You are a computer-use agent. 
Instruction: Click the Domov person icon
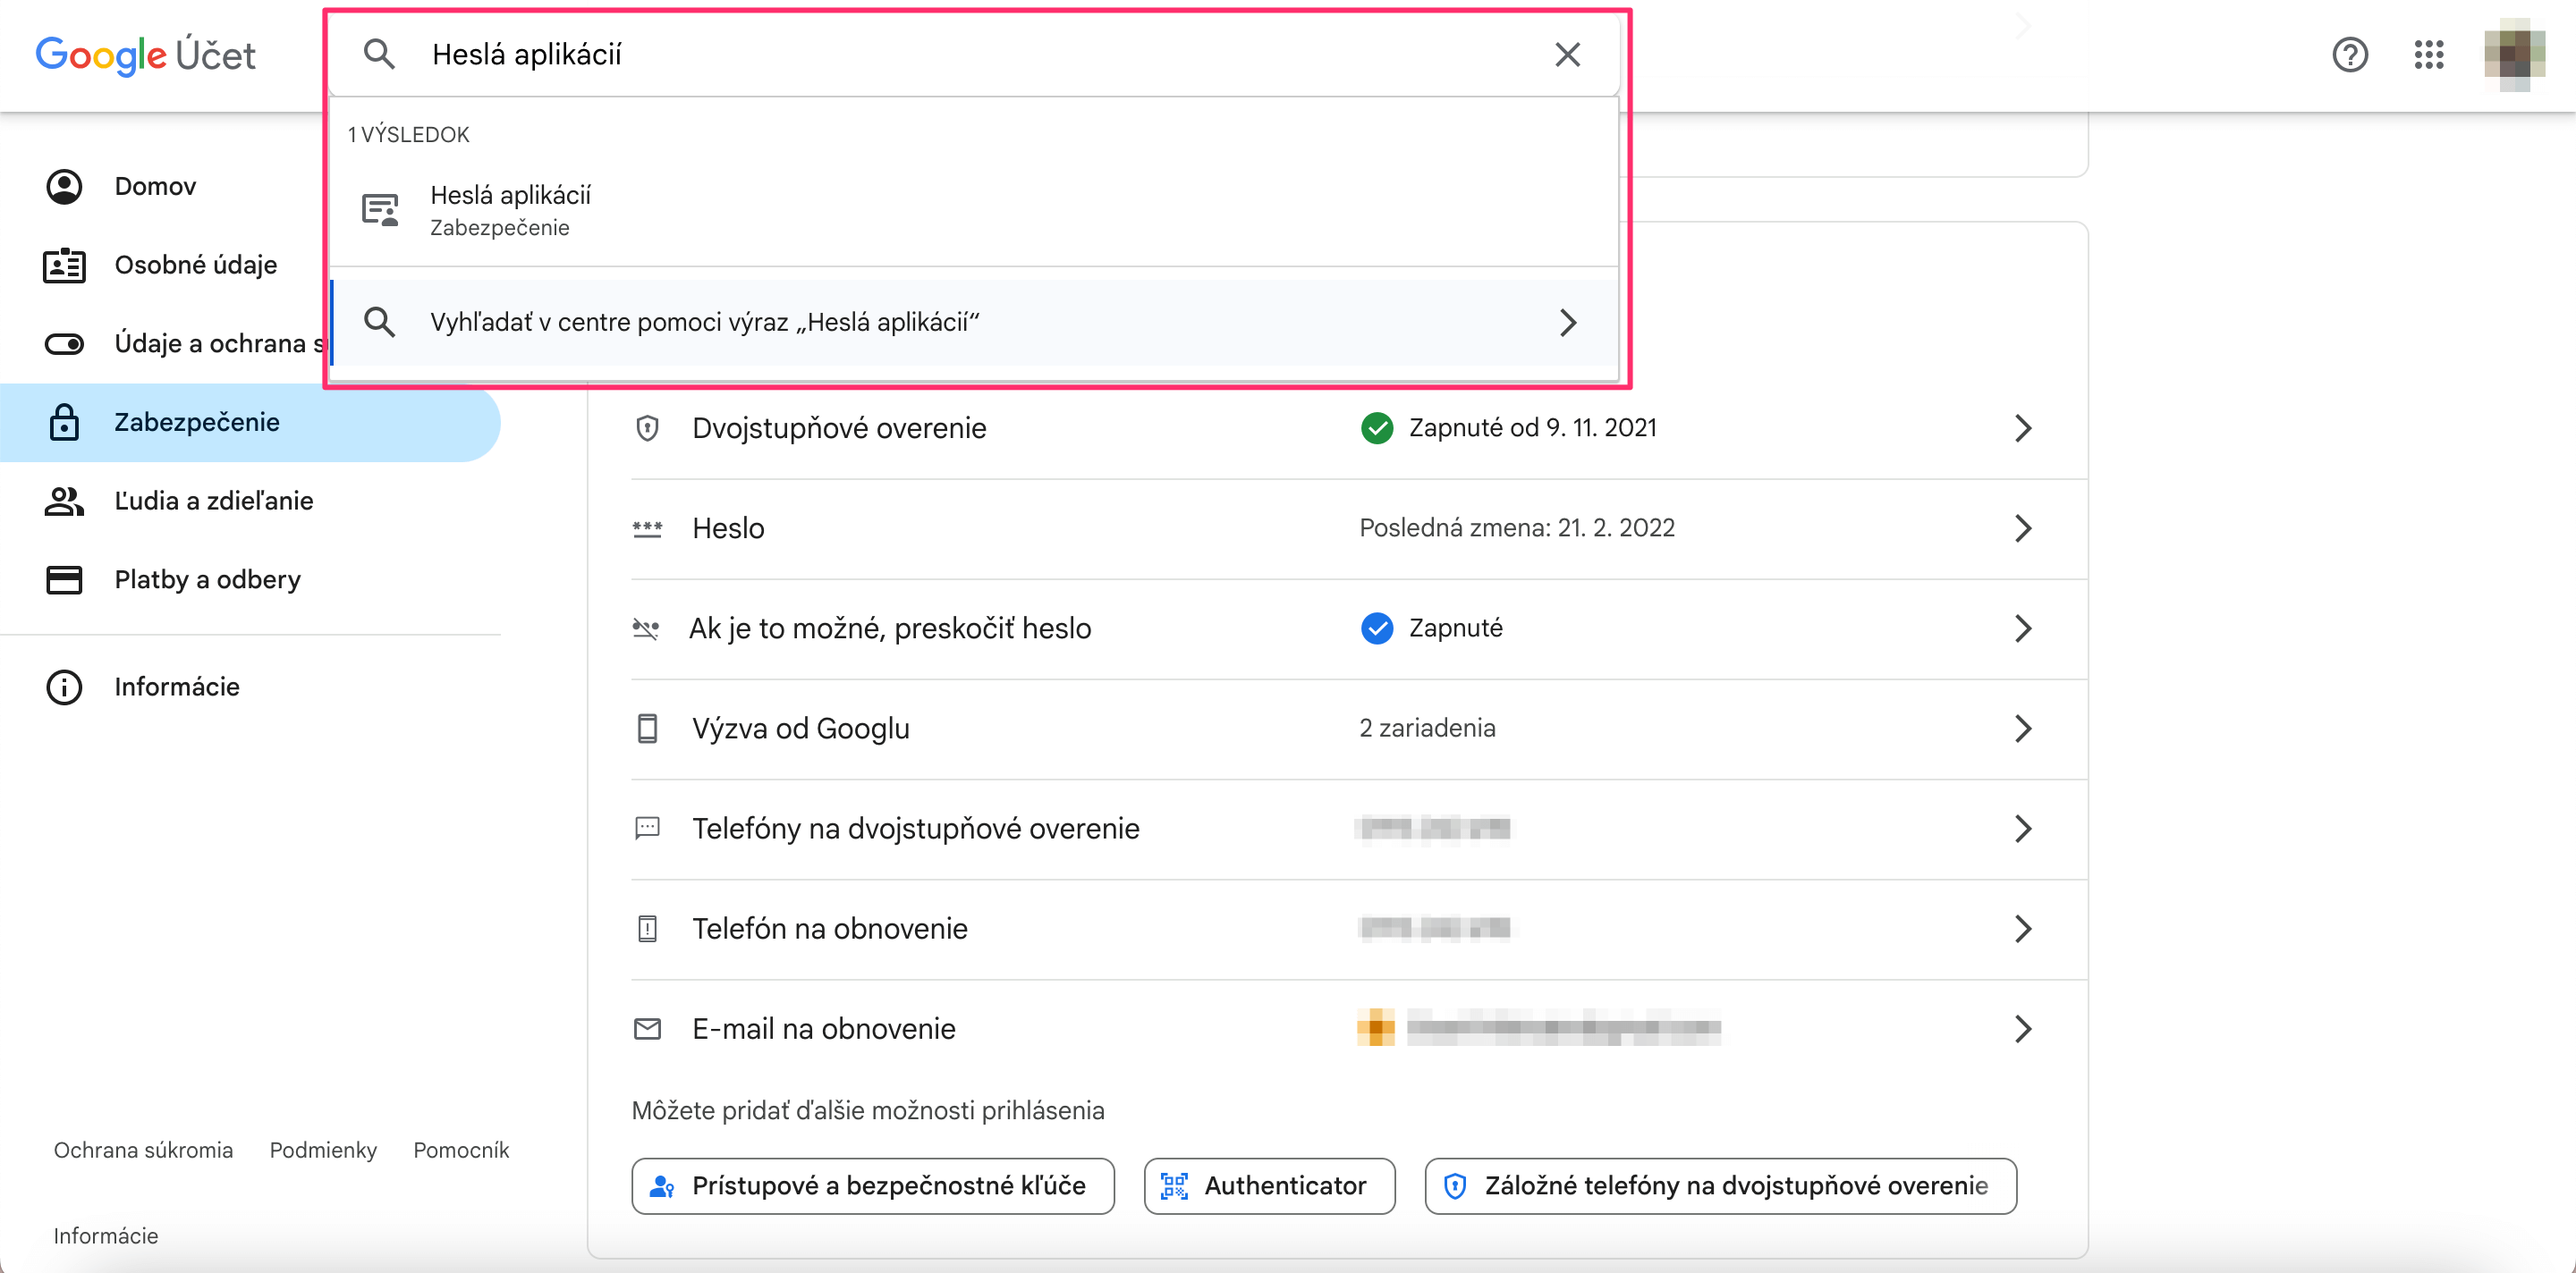click(64, 187)
